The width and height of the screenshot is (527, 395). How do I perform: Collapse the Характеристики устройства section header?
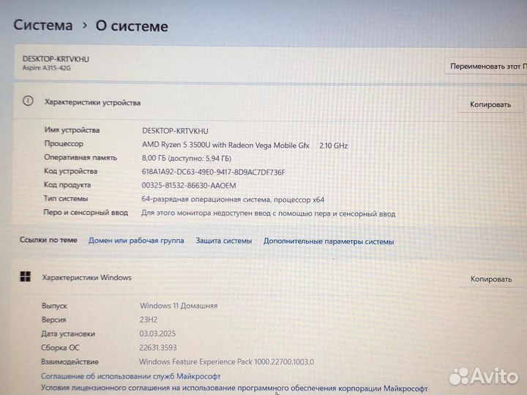[269, 102]
